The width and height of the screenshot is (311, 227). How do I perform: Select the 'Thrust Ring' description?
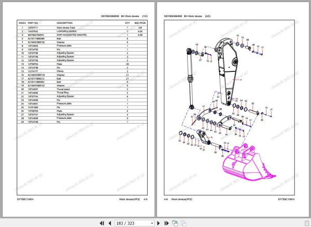tap(63, 93)
